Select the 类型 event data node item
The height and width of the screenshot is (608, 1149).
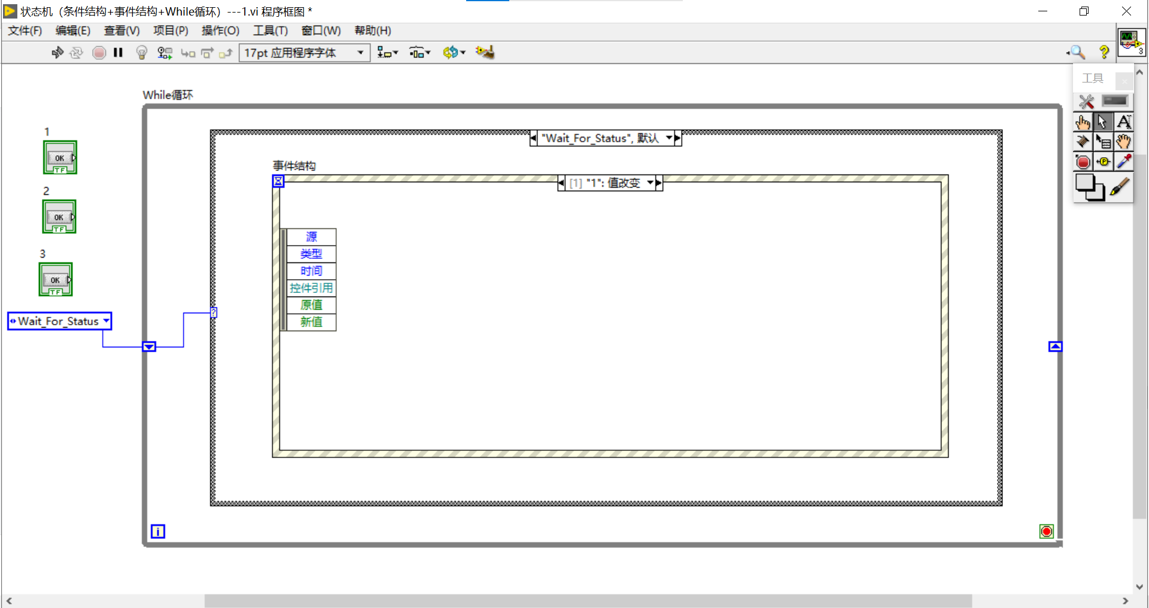coord(311,254)
